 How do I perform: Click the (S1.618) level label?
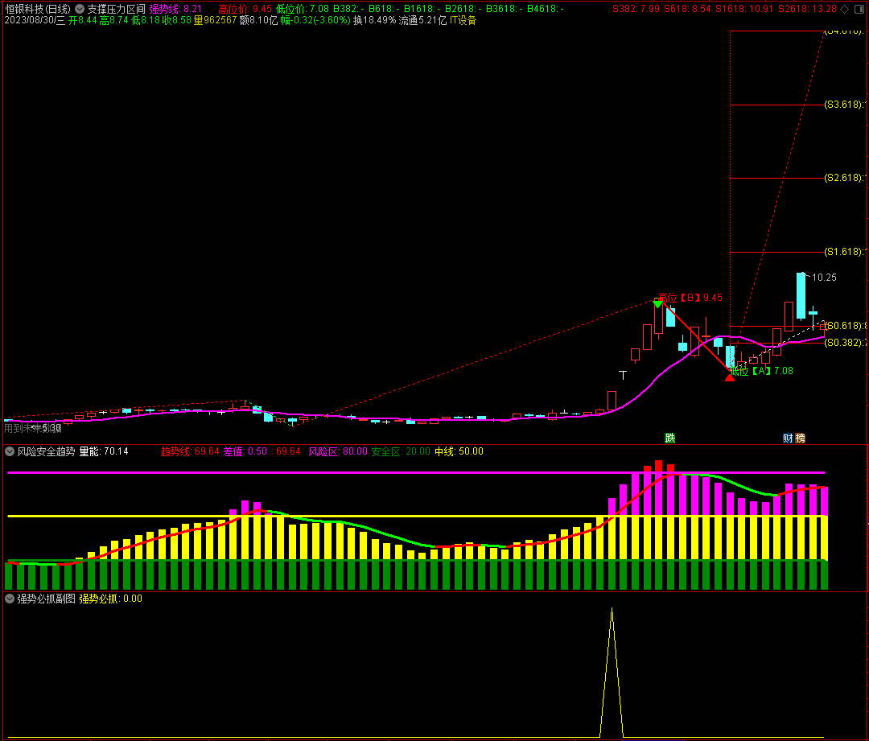click(x=844, y=252)
